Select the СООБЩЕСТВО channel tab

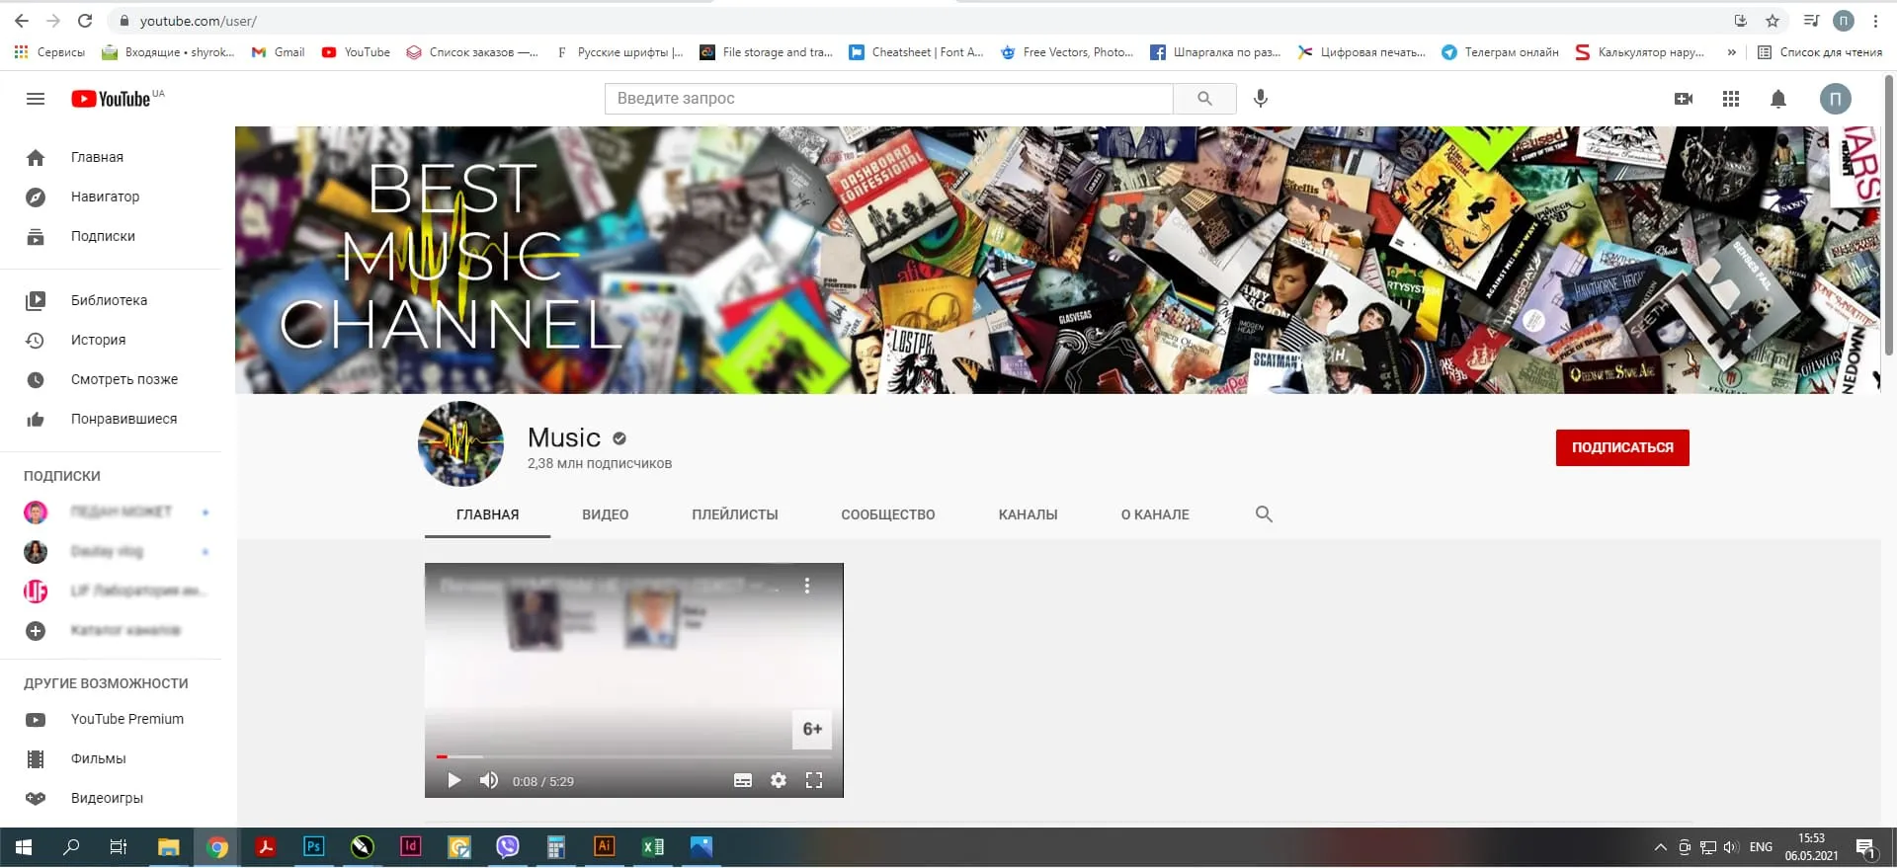point(888,514)
